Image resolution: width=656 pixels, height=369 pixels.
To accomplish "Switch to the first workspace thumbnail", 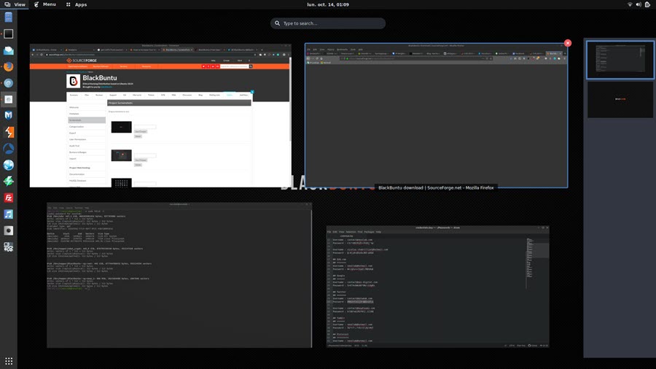I will point(620,60).
